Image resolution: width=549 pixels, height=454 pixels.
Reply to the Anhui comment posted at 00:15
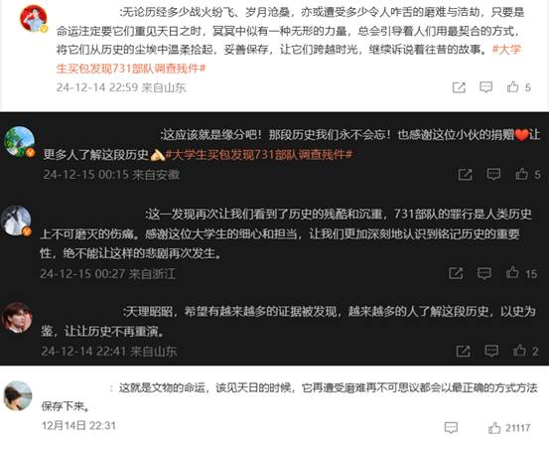493,174
